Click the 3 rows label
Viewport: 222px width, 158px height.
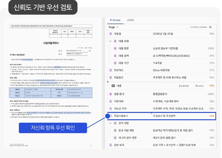[199, 86]
